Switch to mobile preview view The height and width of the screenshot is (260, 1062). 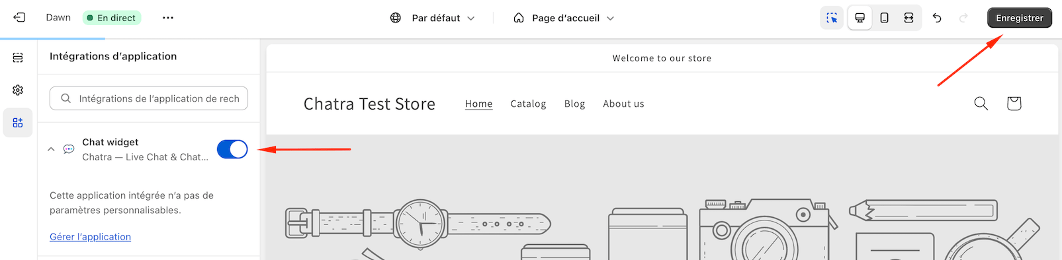[884, 18]
